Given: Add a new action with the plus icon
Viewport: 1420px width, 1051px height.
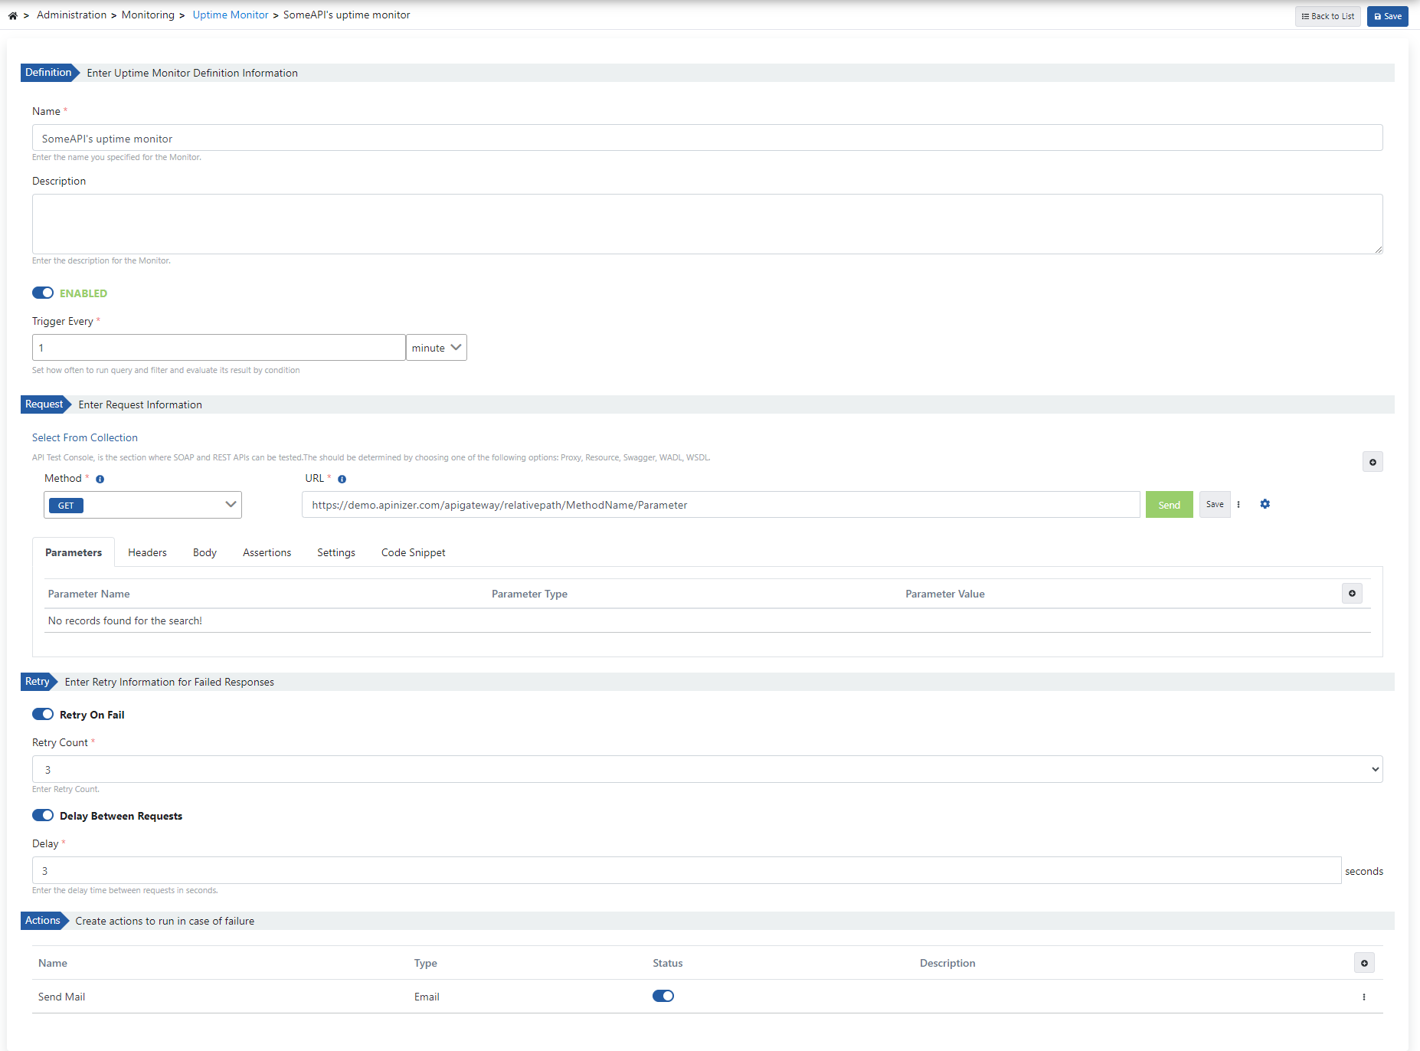Looking at the screenshot, I should (1364, 963).
